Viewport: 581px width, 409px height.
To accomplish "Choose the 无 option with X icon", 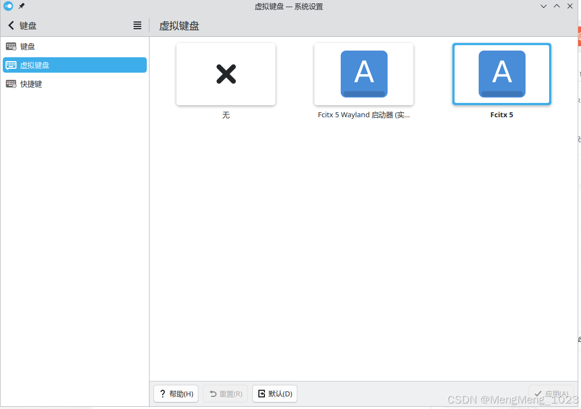I will click(x=226, y=74).
